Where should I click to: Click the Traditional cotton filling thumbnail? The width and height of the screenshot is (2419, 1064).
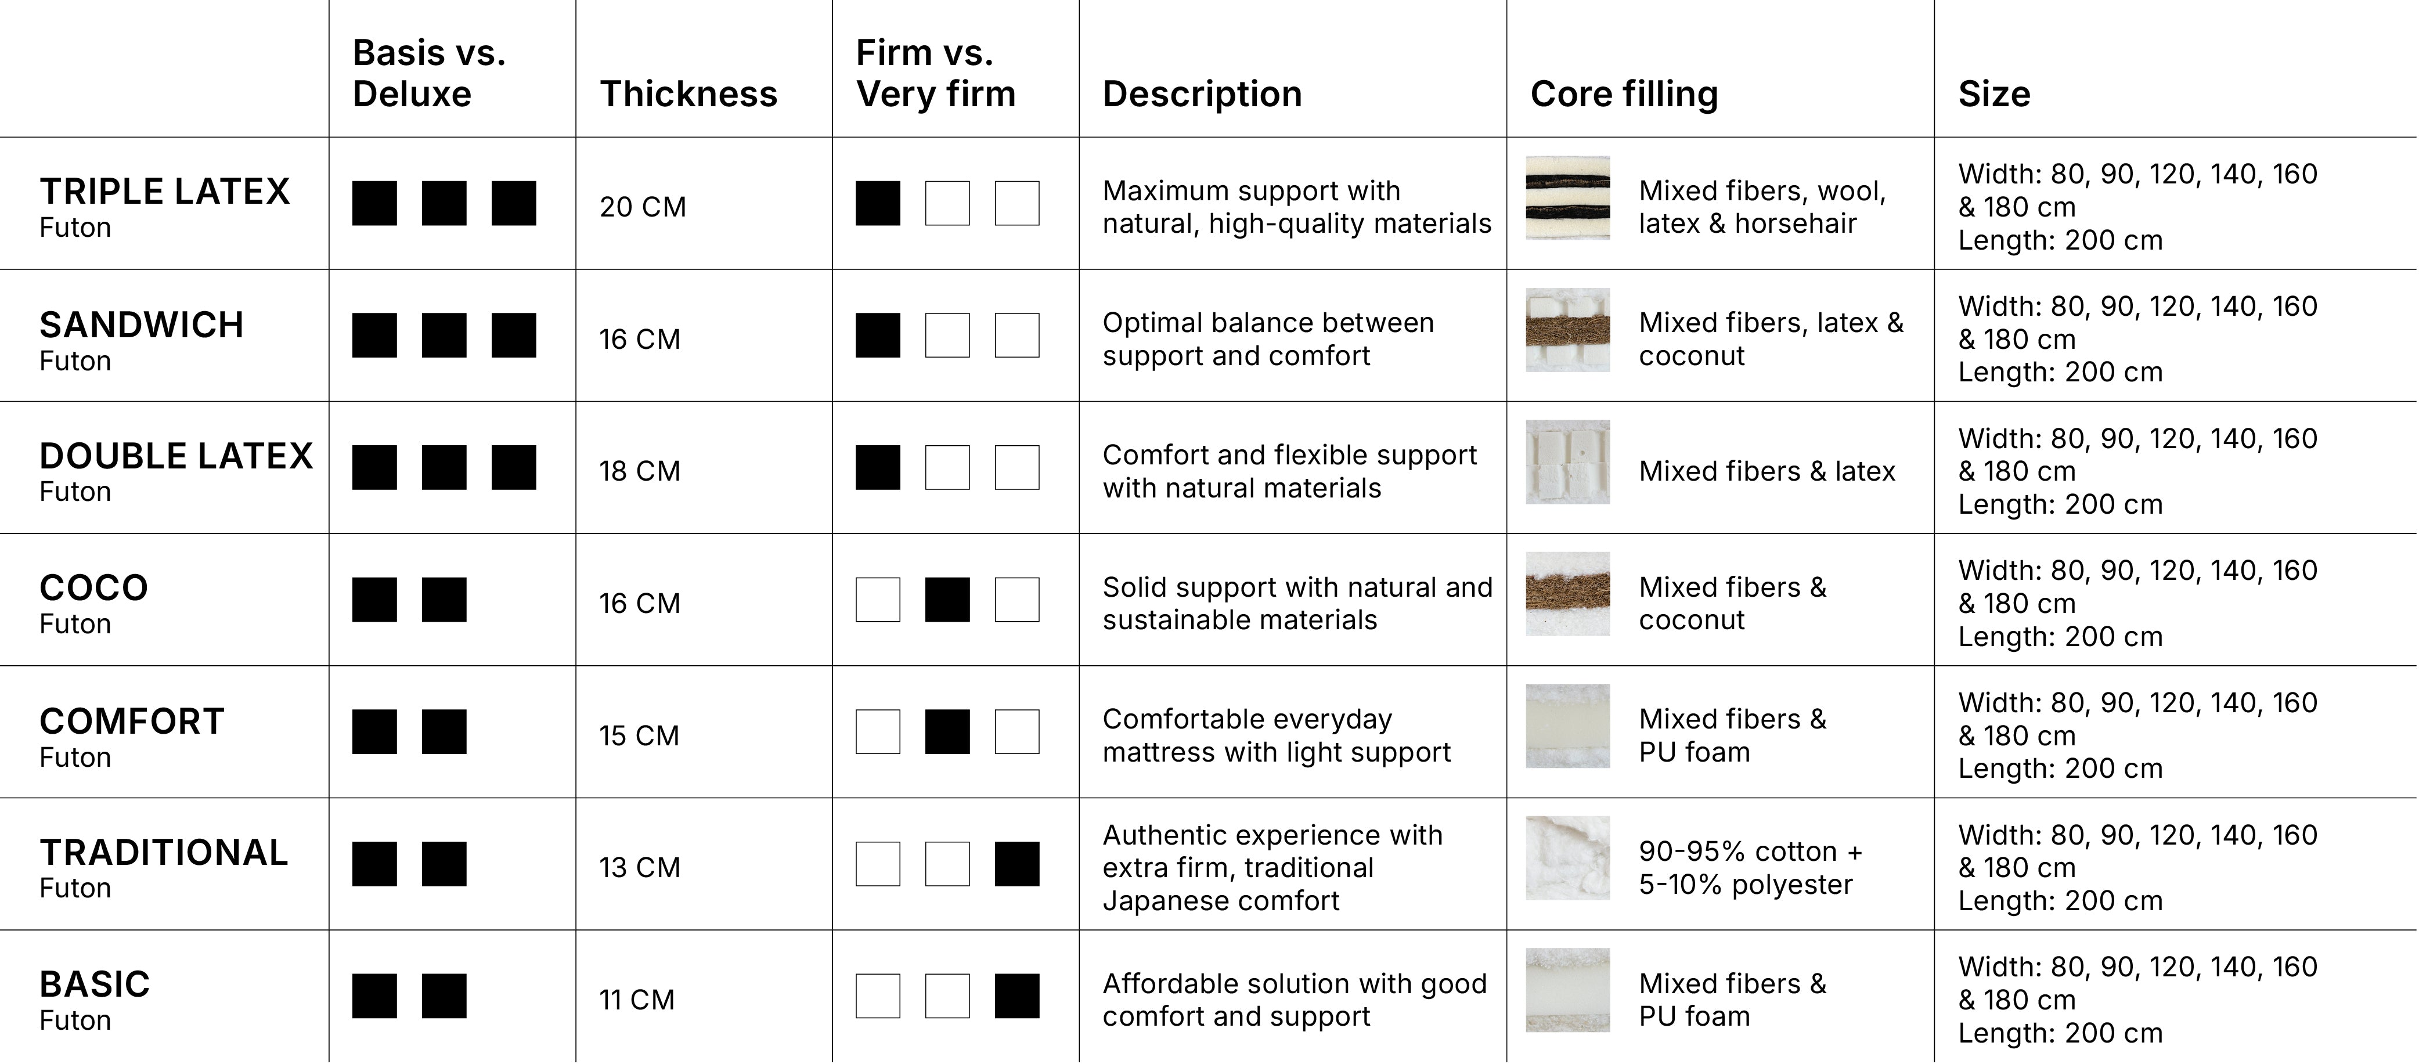click(1567, 859)
